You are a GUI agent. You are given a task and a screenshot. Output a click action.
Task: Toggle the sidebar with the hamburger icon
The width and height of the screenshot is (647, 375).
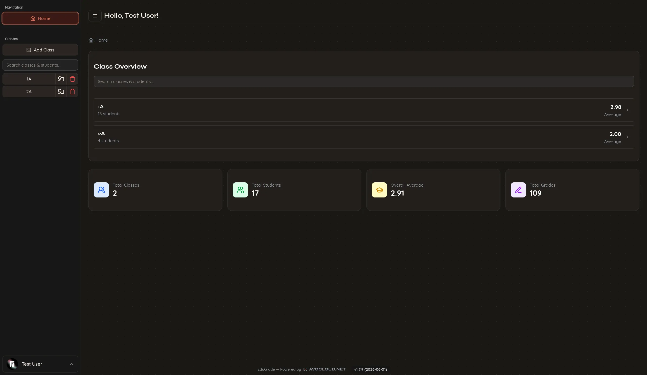point(95,16)
